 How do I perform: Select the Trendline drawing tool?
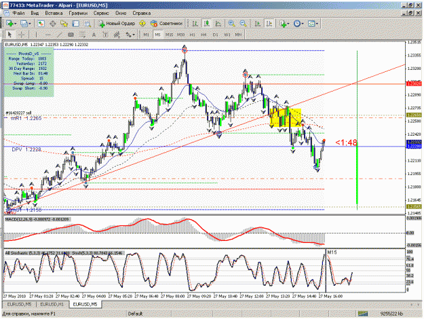(59, 35)
